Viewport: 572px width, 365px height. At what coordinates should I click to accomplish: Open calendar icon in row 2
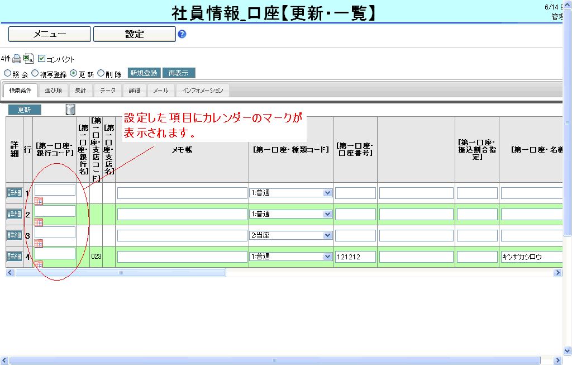(39, 222)
